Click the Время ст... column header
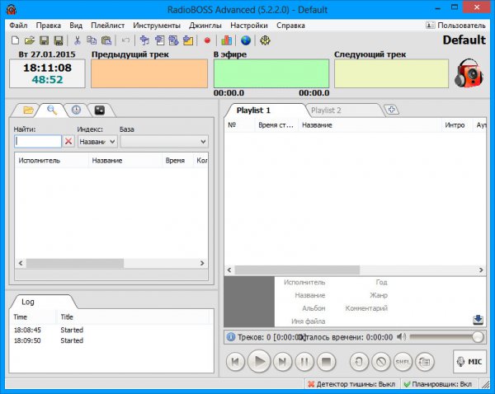Image resolution: width=495 pixels, height=394 pixels. [276, 125]
